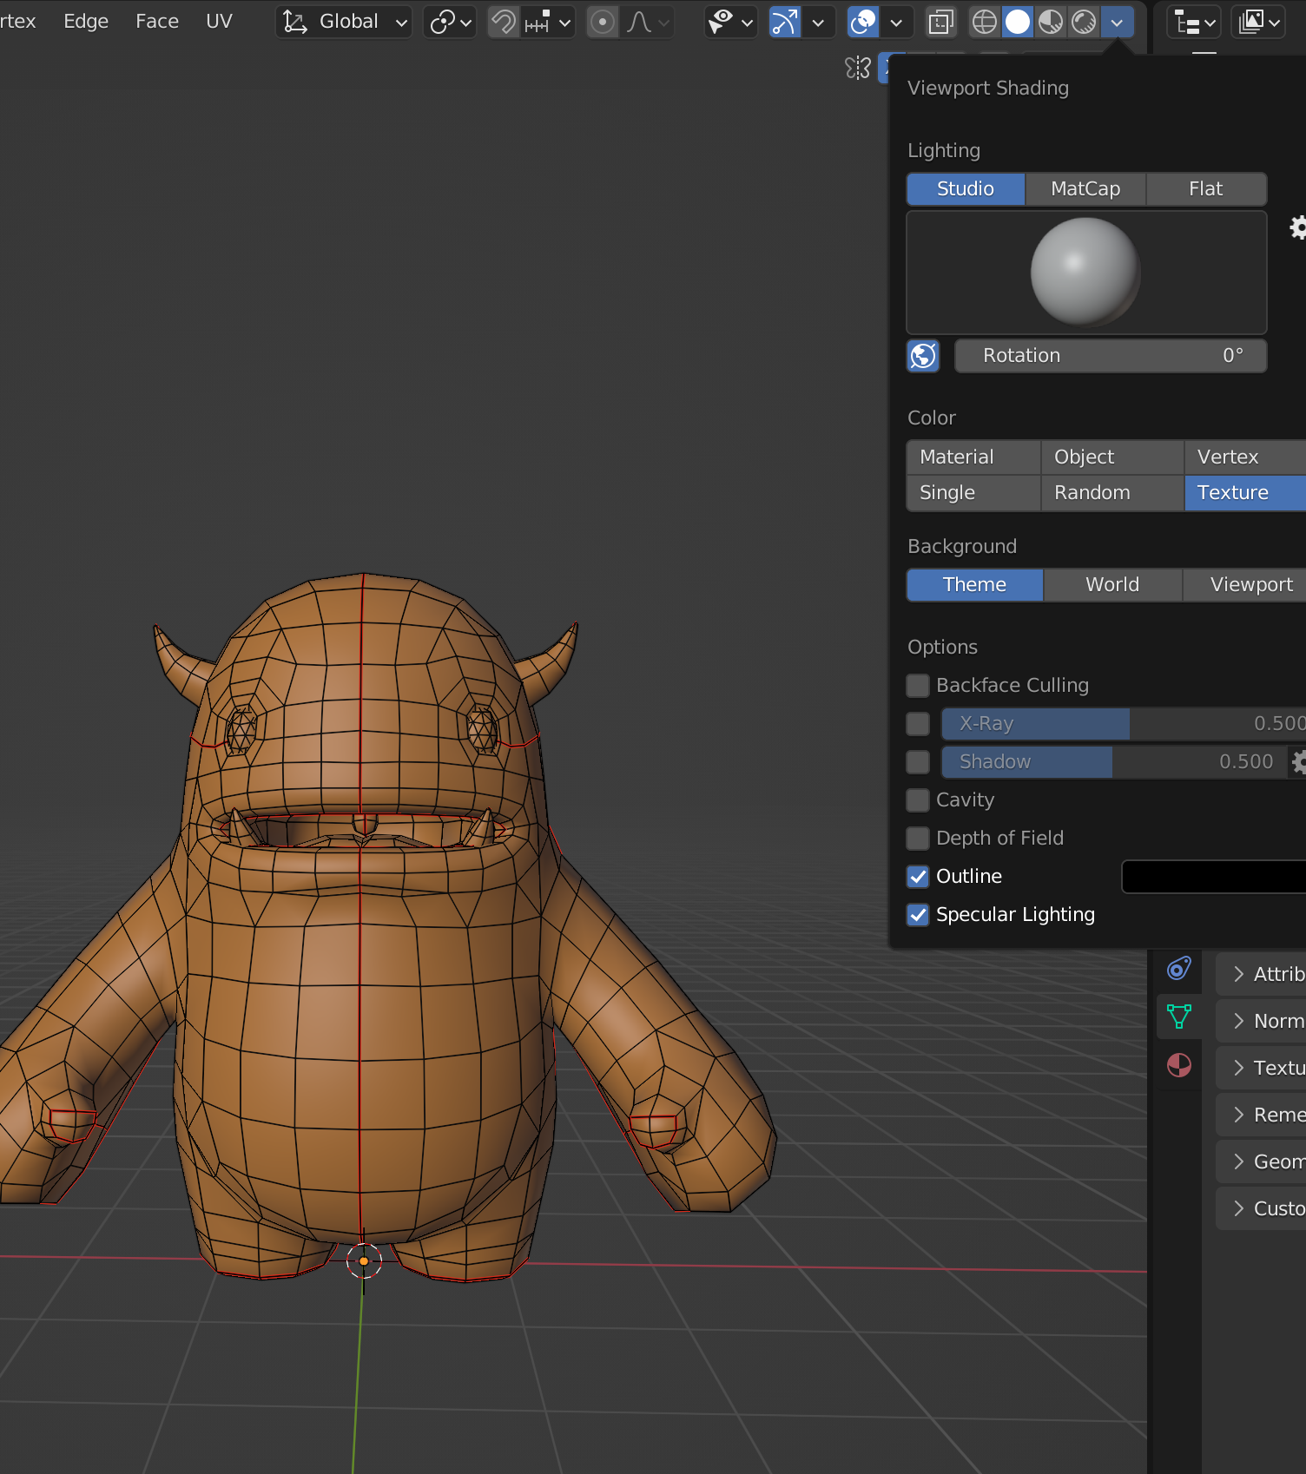Select Wireframe viewport shading mode
The width and height of the screenshot is (1306, 1474).
[984, 22]
